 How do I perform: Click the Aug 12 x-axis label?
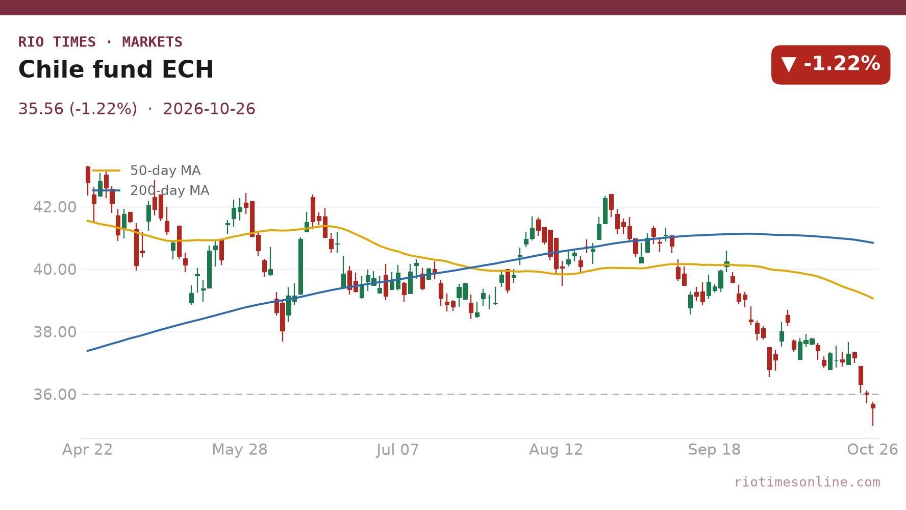[556, 450]
